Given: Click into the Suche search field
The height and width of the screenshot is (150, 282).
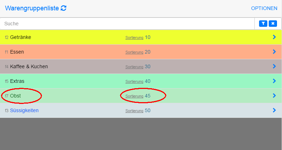Looking at the screenshot, I should point(125,24).
